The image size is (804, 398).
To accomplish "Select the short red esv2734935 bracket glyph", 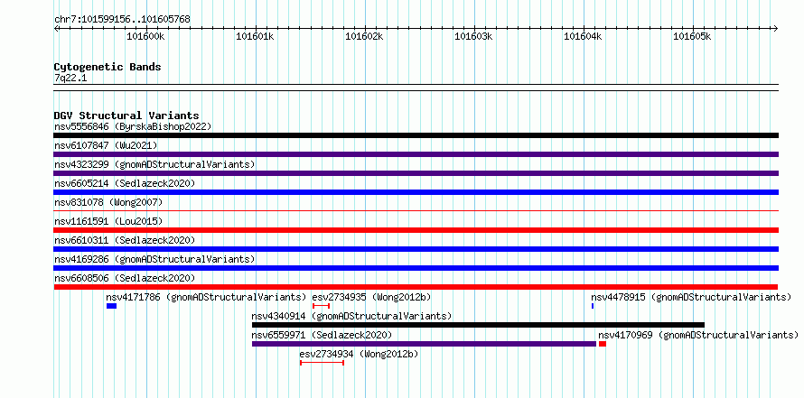I will pyautogui.click(x=321, y=306).
